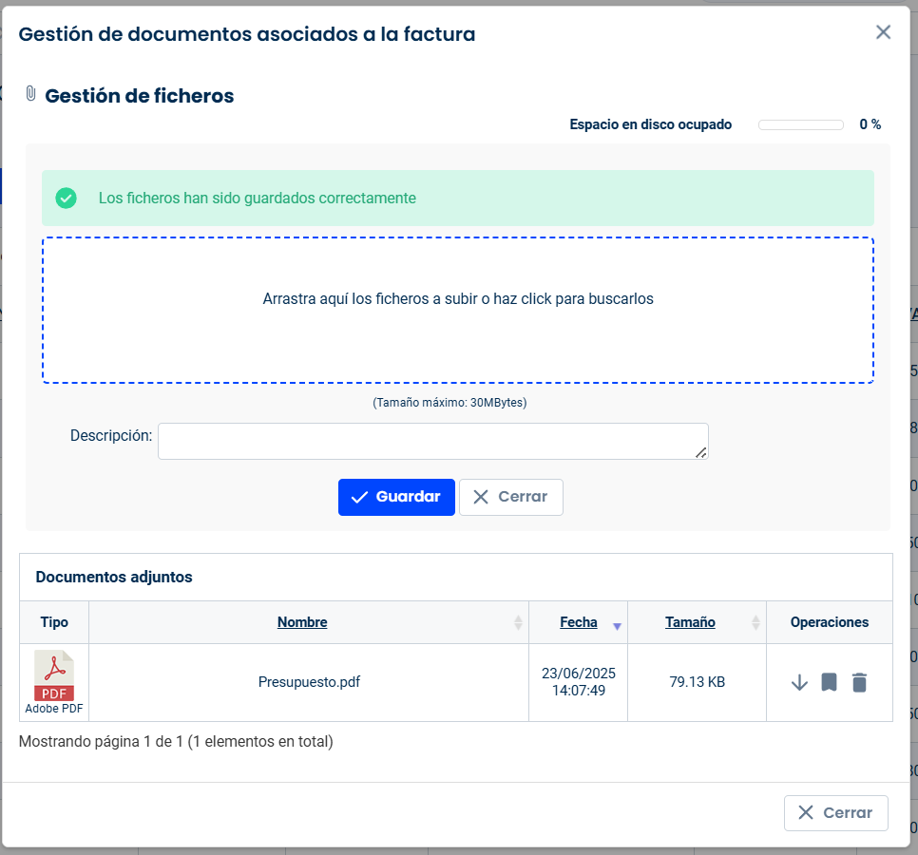Click the bookmark icon for Presupuesto.pdf

click(x=829, y=682)
